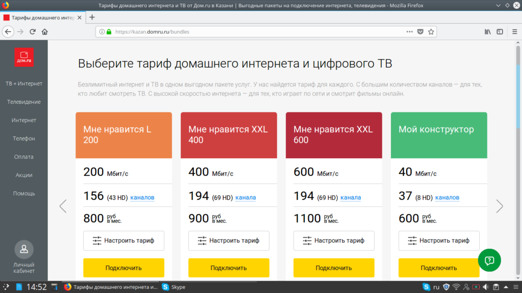Open каналов link for 37 channels
The image size is (522, 293).
pos(447,197)
